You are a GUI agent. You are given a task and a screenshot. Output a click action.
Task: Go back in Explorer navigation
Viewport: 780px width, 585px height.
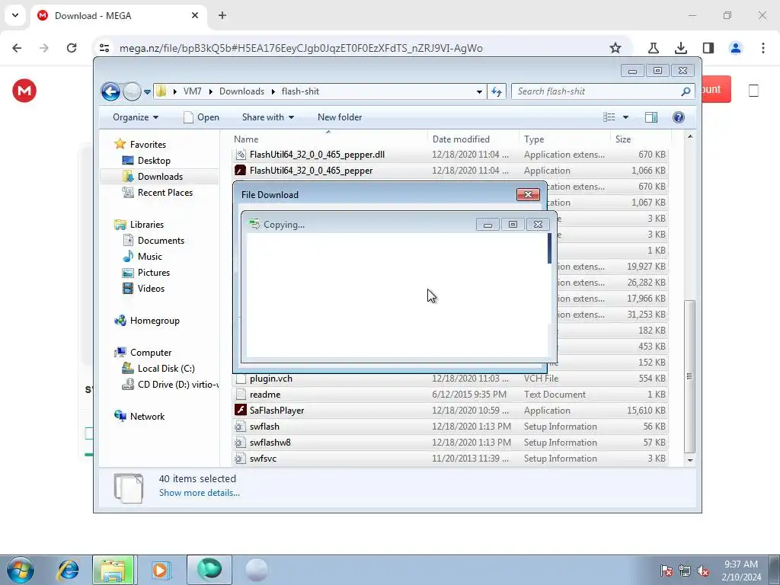pyautogui.click(x=110, y=91)
